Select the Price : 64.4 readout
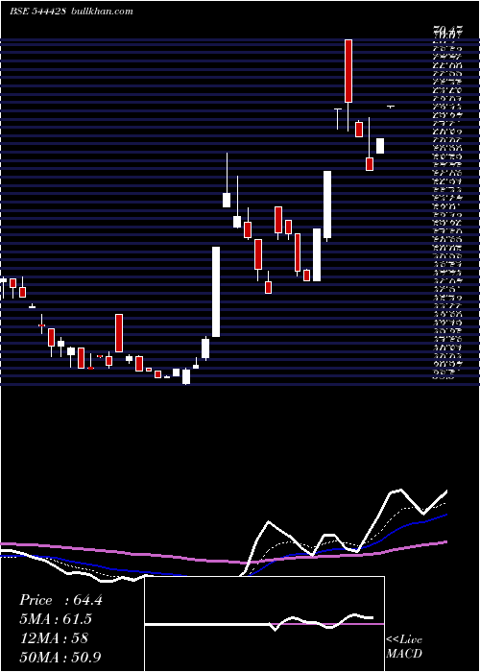 point(60,600)
